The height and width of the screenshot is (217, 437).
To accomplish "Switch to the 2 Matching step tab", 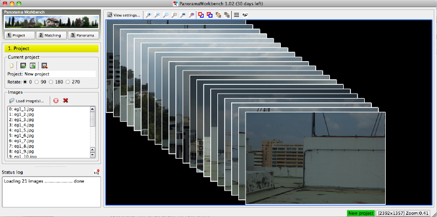I will pos(51,35).
